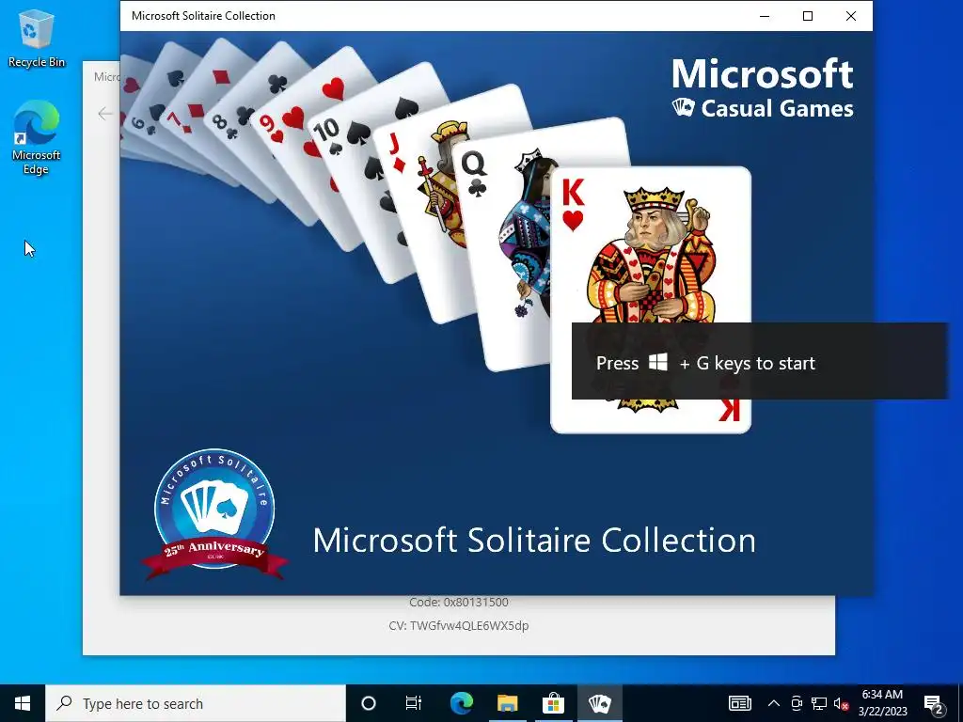Screen dimensions: 963x722
Task: Show hidden system tray icons
Action: click(774, 703)
